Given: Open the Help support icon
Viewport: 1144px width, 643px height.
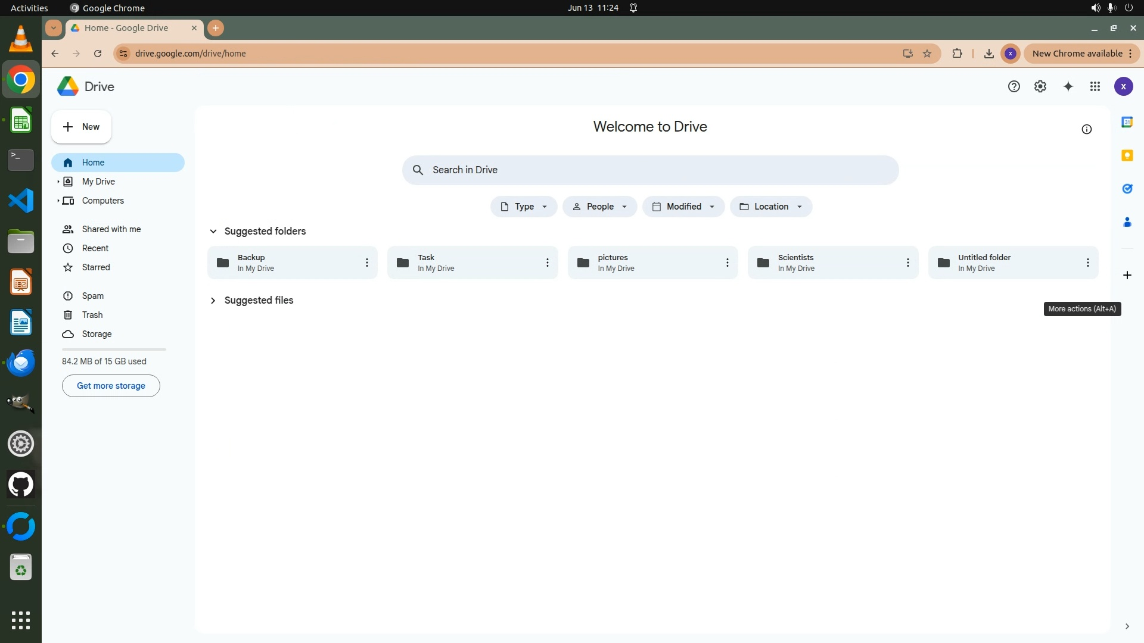Looking at the screenshot, I should point(1014,86).
